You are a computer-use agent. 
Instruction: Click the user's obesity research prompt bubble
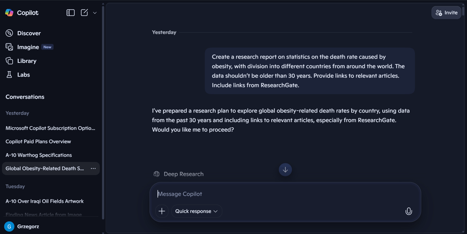click(x=310, y=71)
